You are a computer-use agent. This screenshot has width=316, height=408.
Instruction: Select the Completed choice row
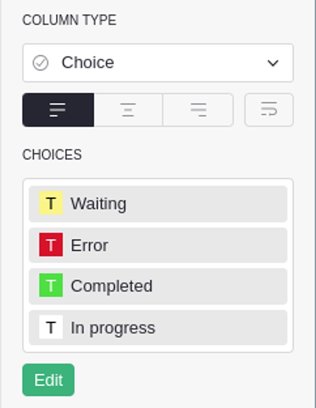[x=158, y=286]
